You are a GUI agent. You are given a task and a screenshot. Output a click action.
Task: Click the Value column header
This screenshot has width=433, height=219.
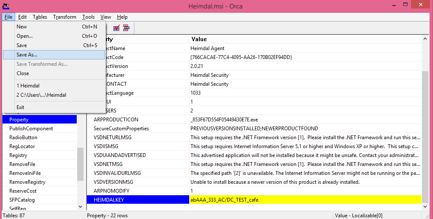click(x=305, y=39)
